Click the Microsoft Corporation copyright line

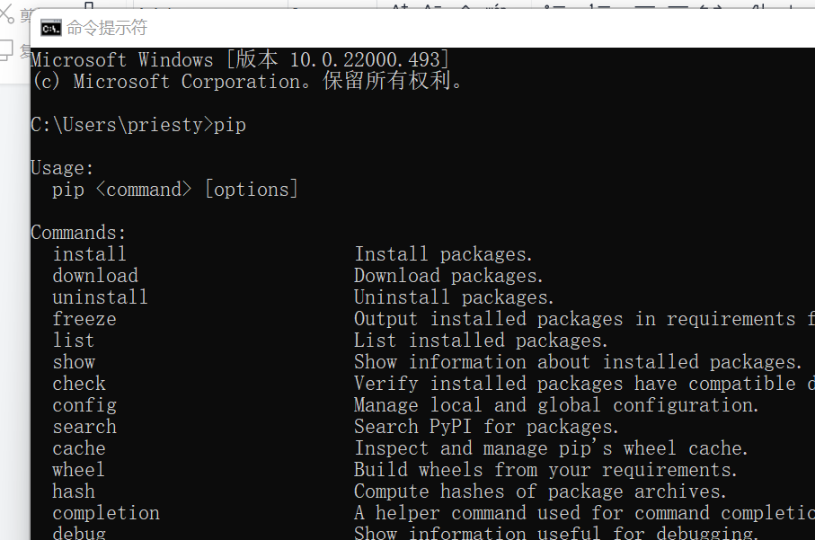[x=247, y=82]
